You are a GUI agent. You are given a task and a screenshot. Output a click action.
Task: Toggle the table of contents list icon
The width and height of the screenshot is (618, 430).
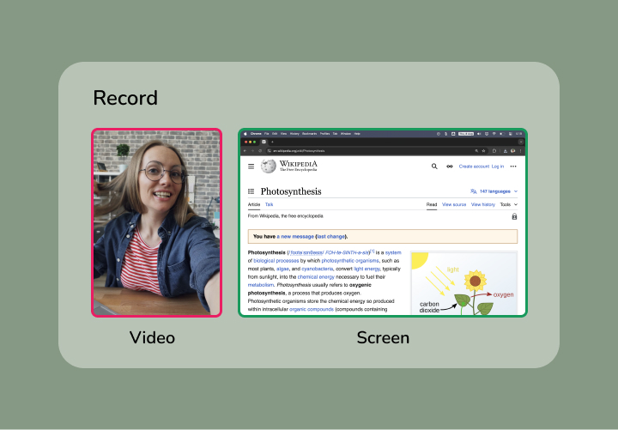point(251,191)
